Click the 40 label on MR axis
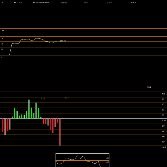167x167 pixels. click(x=163, y=110)
